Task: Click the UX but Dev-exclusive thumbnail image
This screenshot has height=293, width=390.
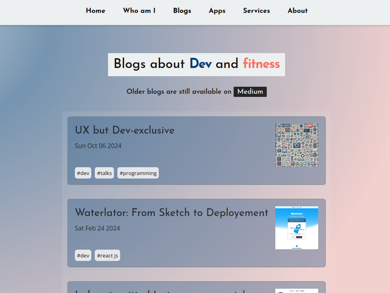Action: click(297, 145)
